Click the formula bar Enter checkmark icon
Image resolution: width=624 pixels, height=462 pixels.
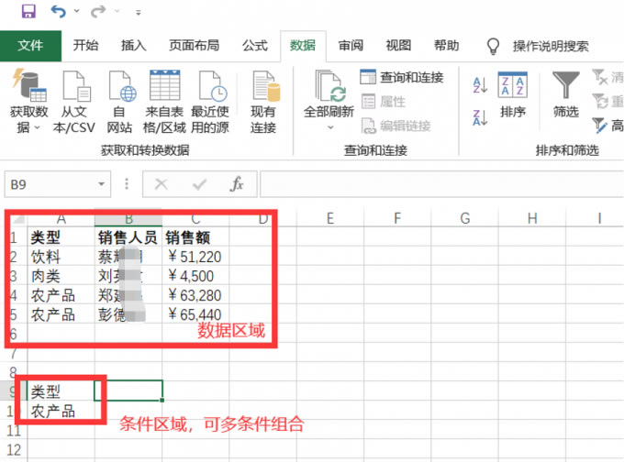tap(199, 184)
